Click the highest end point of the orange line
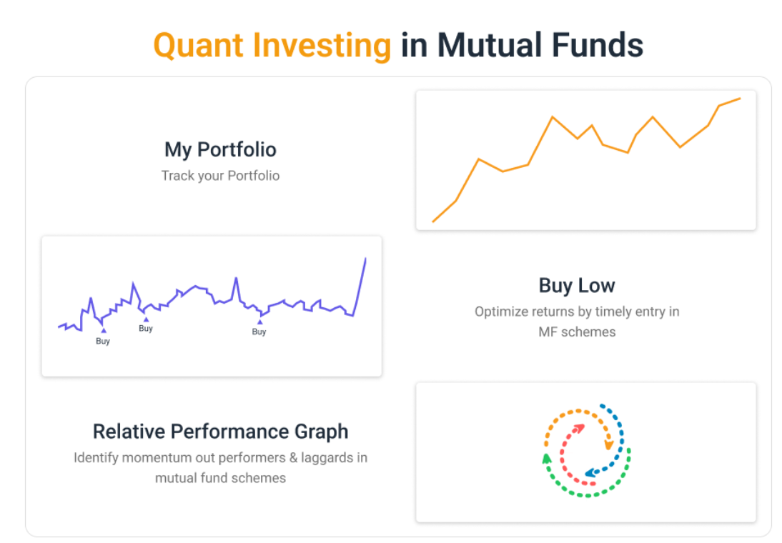 click(740, 99)
